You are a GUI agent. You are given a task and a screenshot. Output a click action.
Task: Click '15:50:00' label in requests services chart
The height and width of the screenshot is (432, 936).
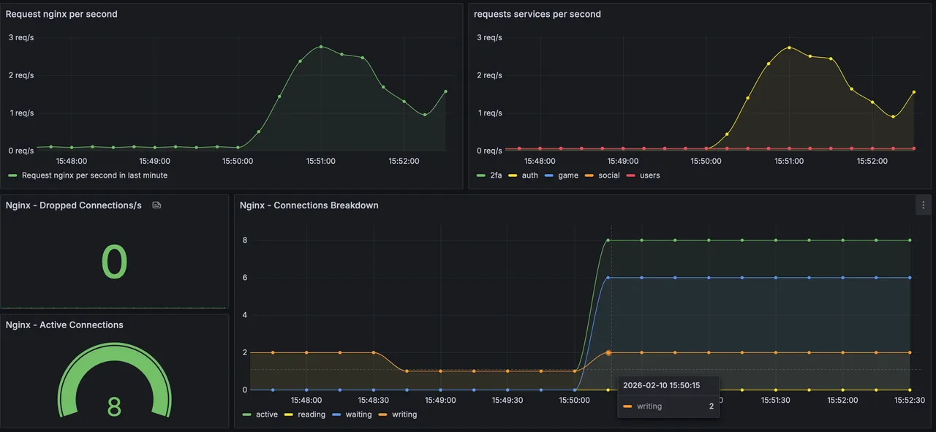[x=706, y=161]
